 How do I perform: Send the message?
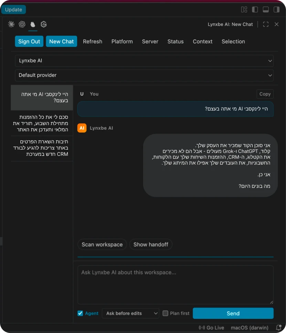click(x=233, y=313)
